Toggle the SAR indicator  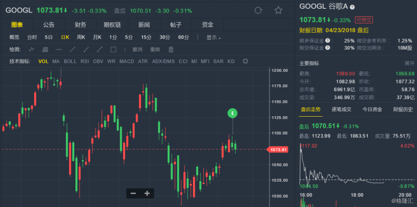[219, 61]
